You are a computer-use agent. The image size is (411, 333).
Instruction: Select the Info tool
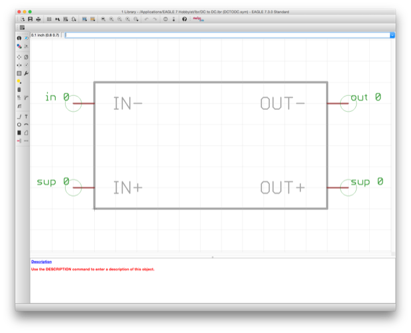point(19,38)
